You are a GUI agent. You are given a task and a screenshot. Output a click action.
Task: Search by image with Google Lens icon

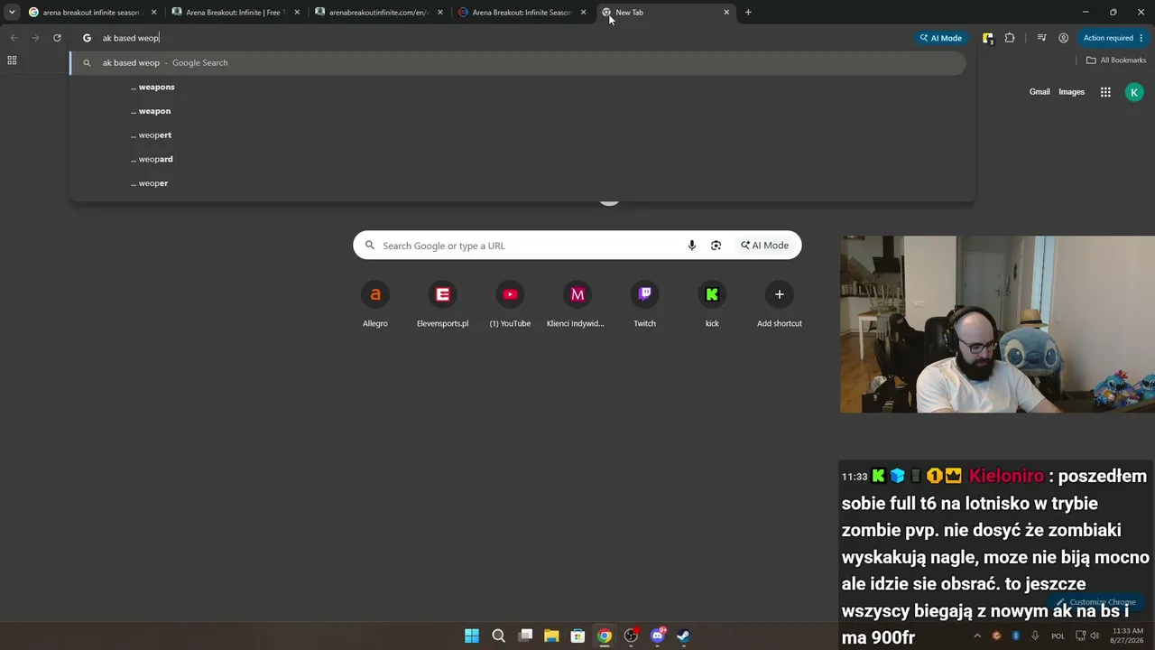coord(716,246)
